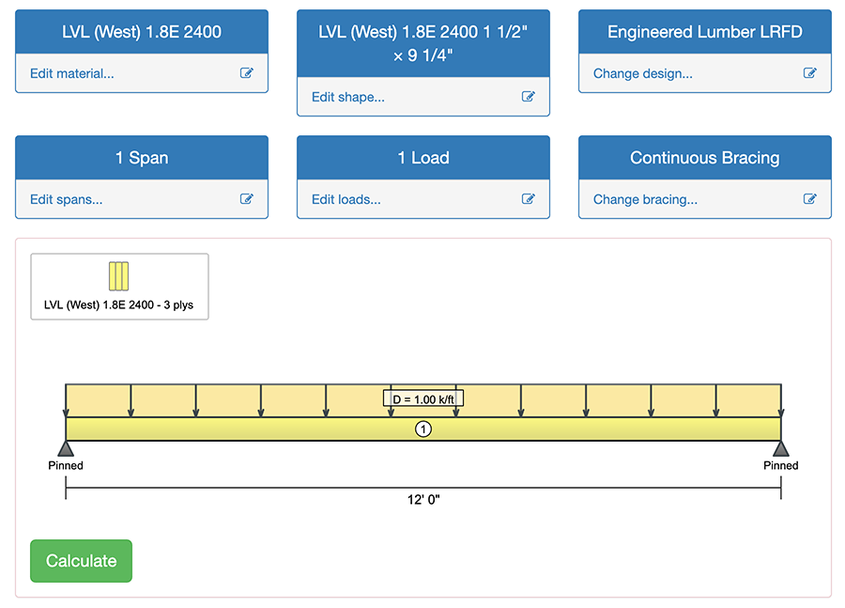
Task: Click the edit icon beside Edit shape
Action: click(529, 97)
